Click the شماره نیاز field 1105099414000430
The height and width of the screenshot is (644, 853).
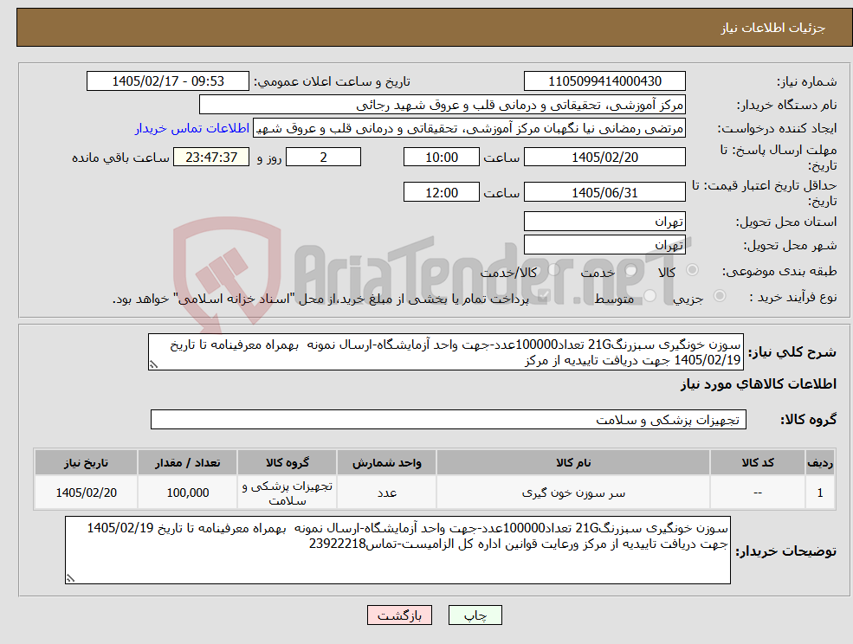(x=604, y=81)
